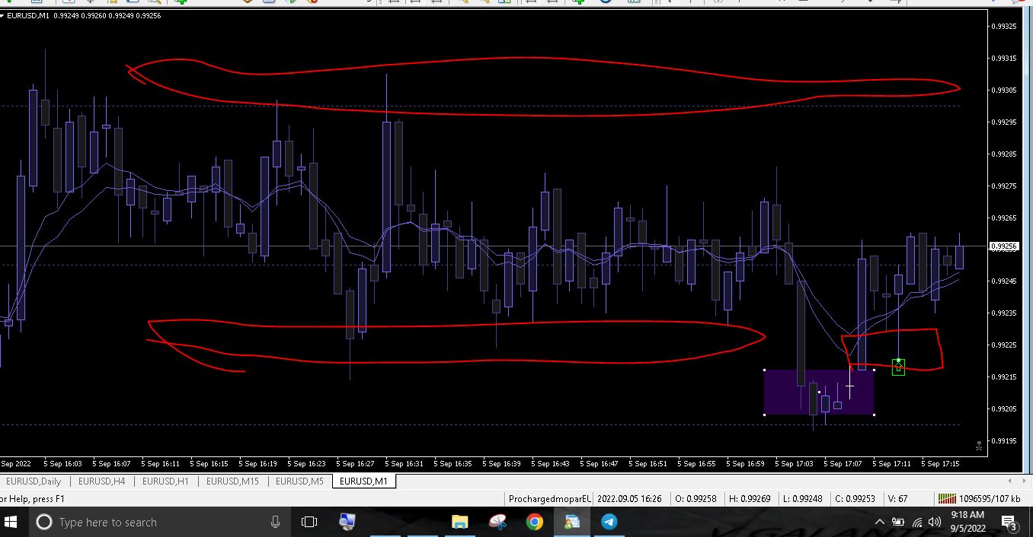Go to the EURUSD,M5 chart tab
The width and height of the screenshot is (1033, 537).
(299, 481)
